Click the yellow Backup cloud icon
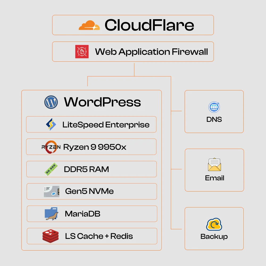The height and width of the screenshot is (266, 266). pyautogui.click(x=214, y=224)
